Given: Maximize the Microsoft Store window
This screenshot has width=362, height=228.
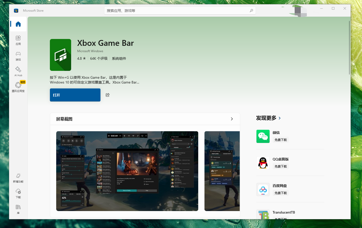Looking at the screenshot, I should (333, 8).
